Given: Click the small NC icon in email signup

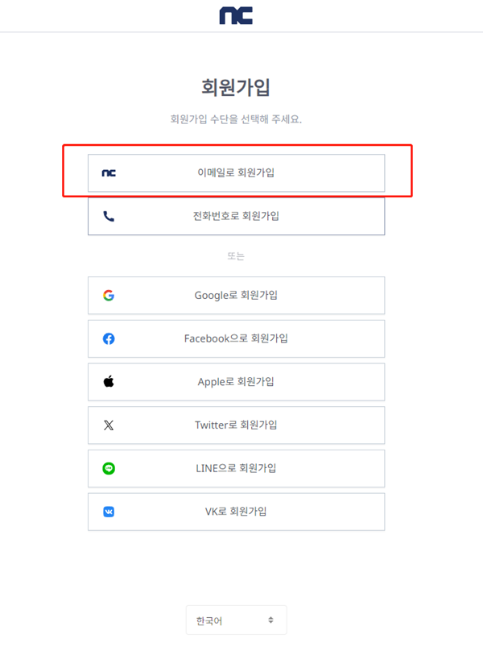Looking at the screenshot, I should click(x=109, y=173).
